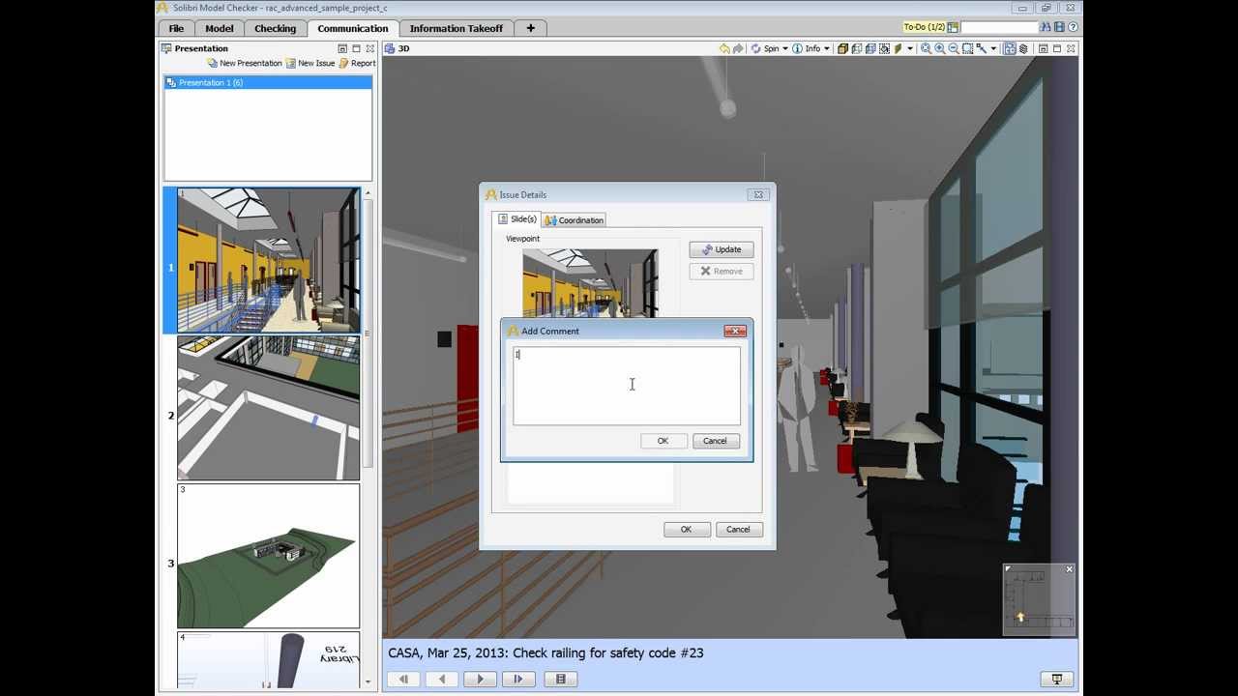The width and height of the screenshot is (1238, 696).
Task: Open the Info tool dropdown arrow
Action: [827, 48]
